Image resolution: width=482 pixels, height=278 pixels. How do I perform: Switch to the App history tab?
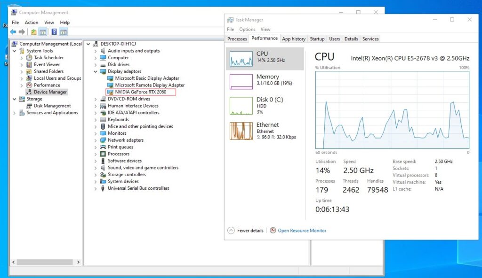click(294, 39)
